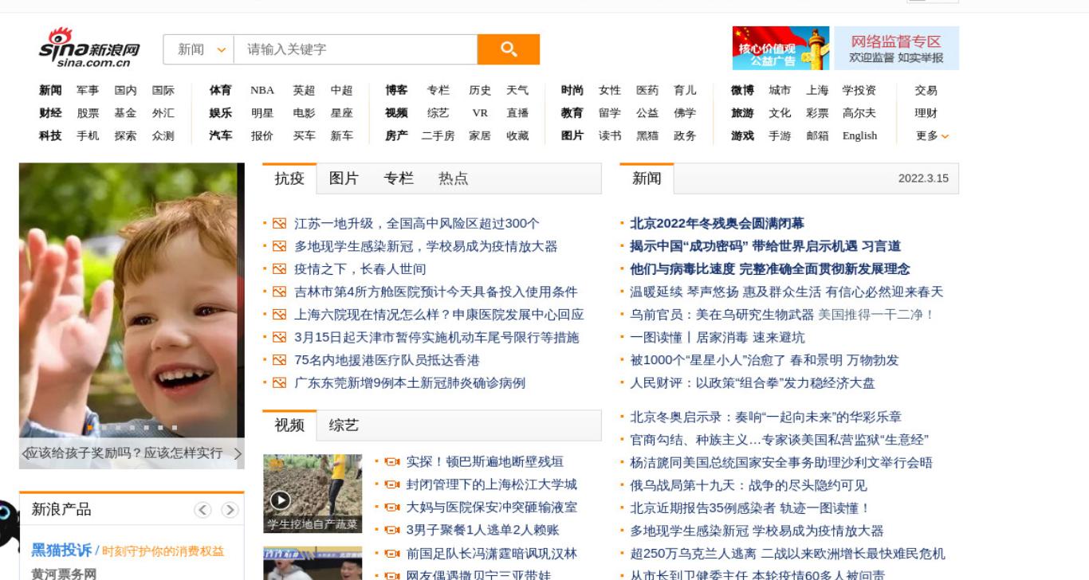Click image icon beside 广东东莞新增9例 headline
Screen dimensions: 1089x580
pos(279,383)
